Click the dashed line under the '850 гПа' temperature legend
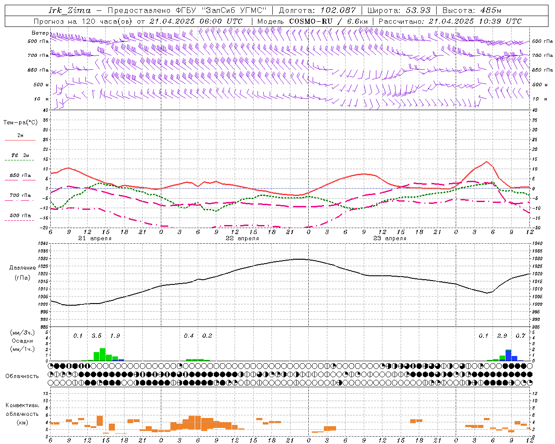 (20, 180)
